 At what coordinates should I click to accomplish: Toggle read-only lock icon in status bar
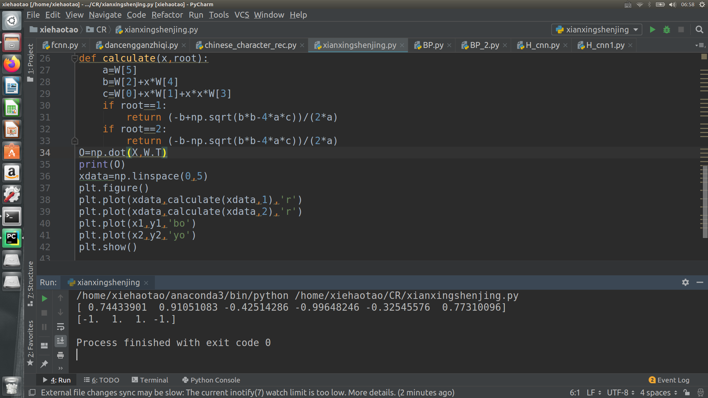point(687,392)
